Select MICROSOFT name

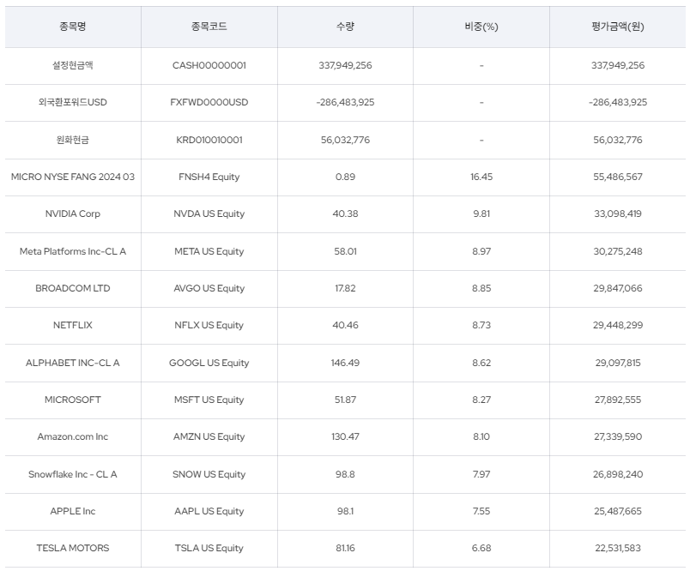[x=73, y=400]
